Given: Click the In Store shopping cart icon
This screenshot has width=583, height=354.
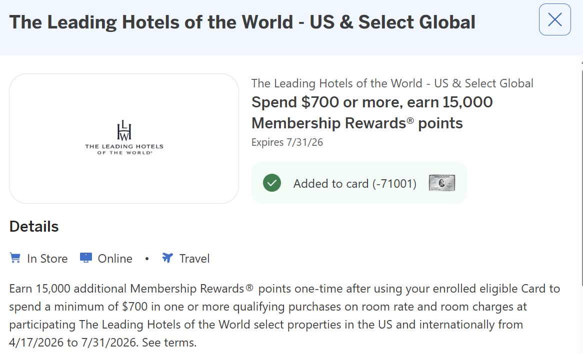Looking at the screenshot, I should click(15, 258).
